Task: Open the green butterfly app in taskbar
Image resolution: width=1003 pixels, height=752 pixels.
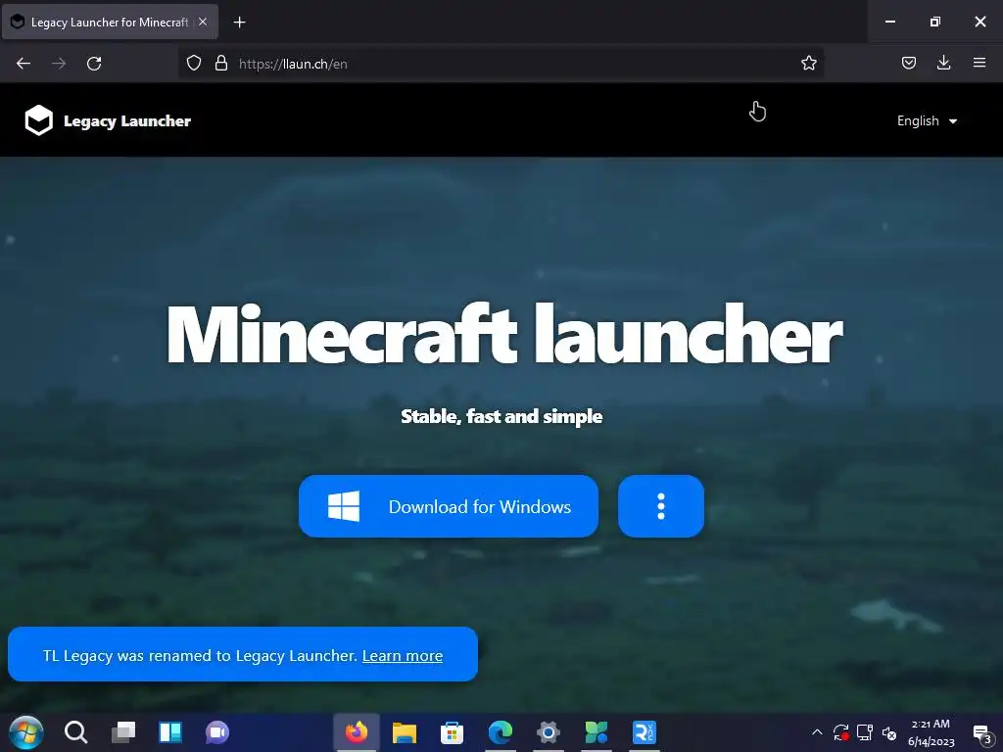Action: (x=597, y=732)
